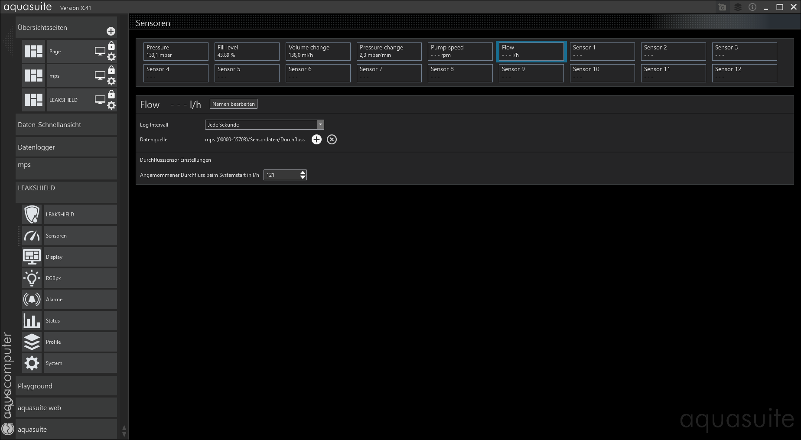
Task: Open the Log Intervall dropdown
Action: (320, 125)
